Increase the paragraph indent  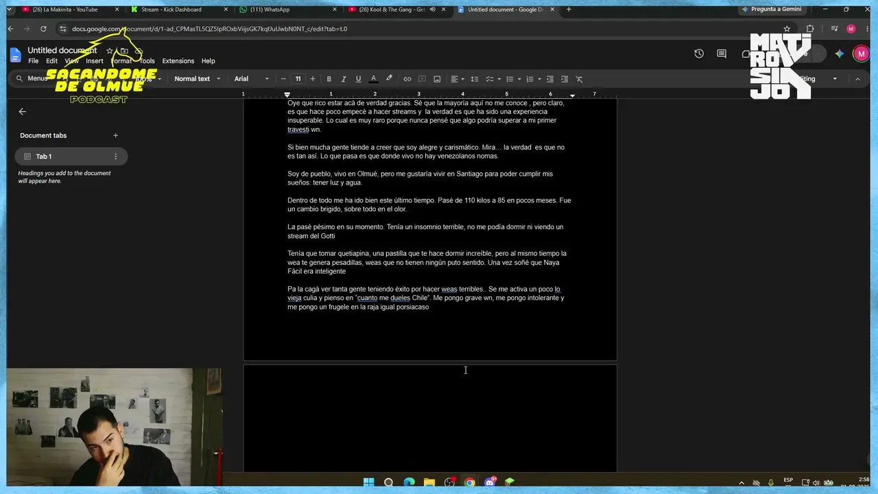tap(565, 79)
